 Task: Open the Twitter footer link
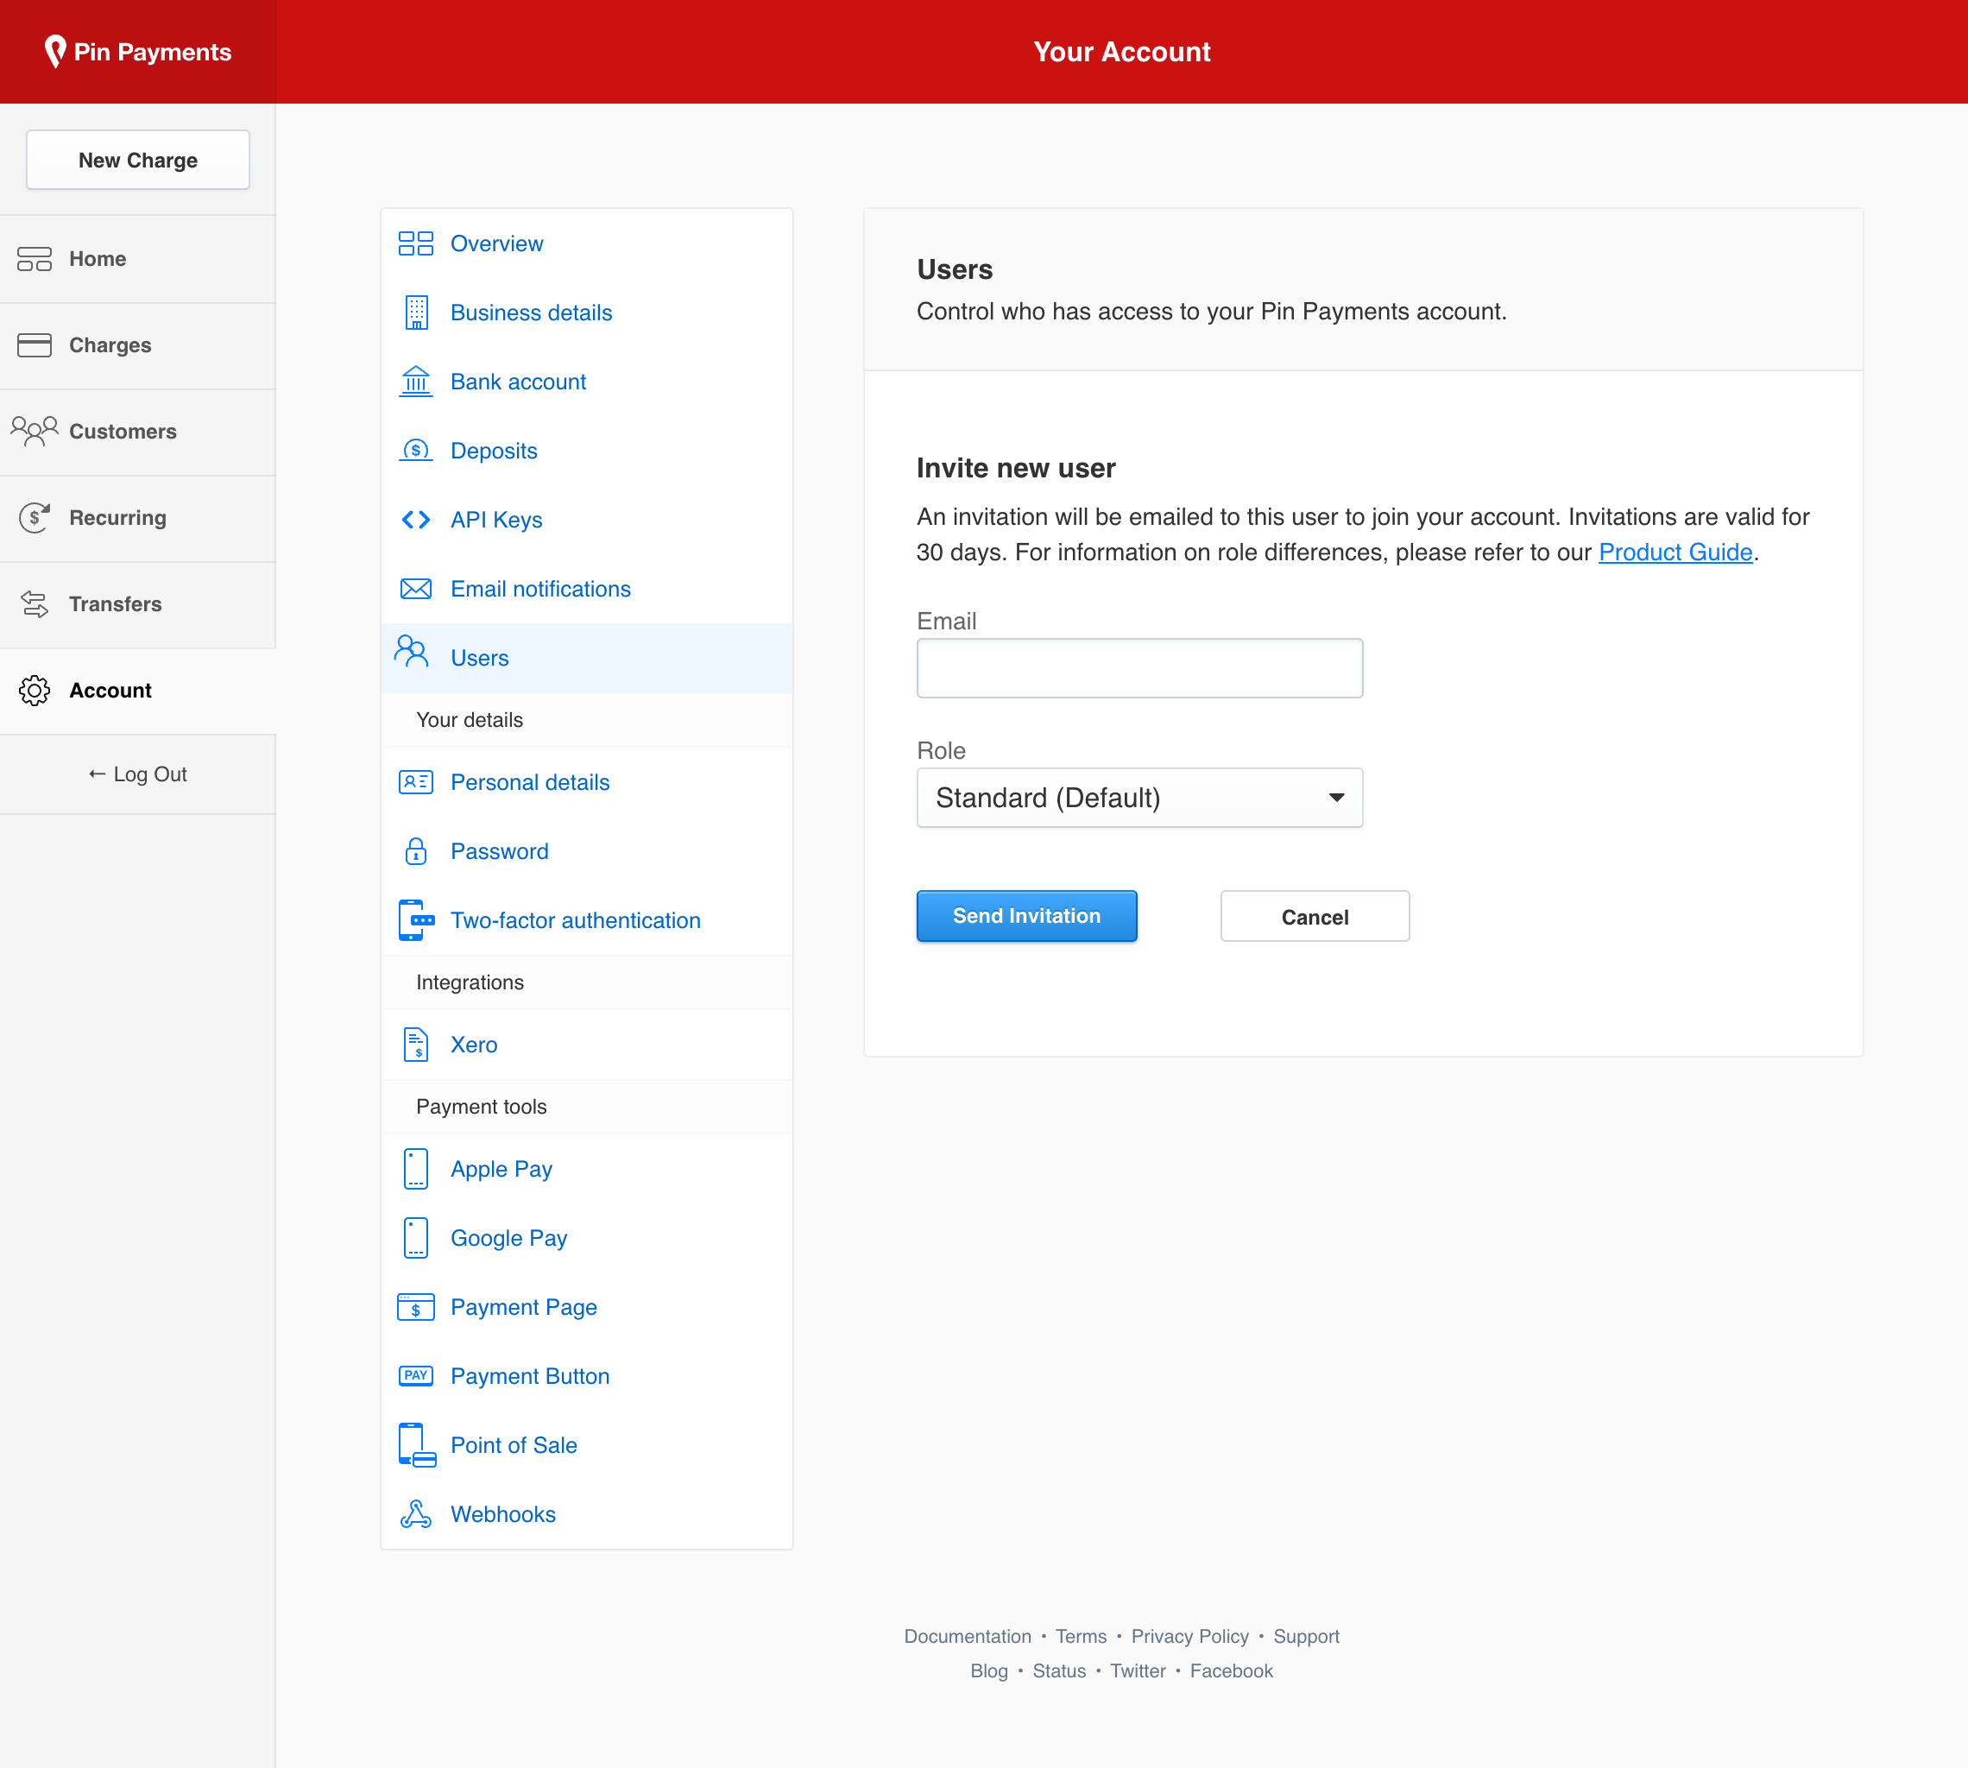click(x=1138, y=1670)
